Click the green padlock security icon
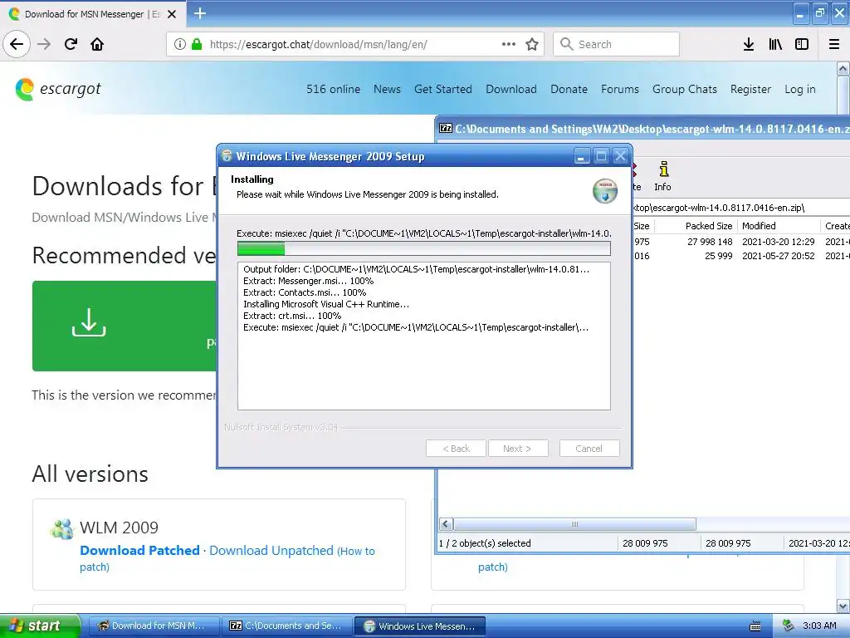850x638 pixels. 197,44
